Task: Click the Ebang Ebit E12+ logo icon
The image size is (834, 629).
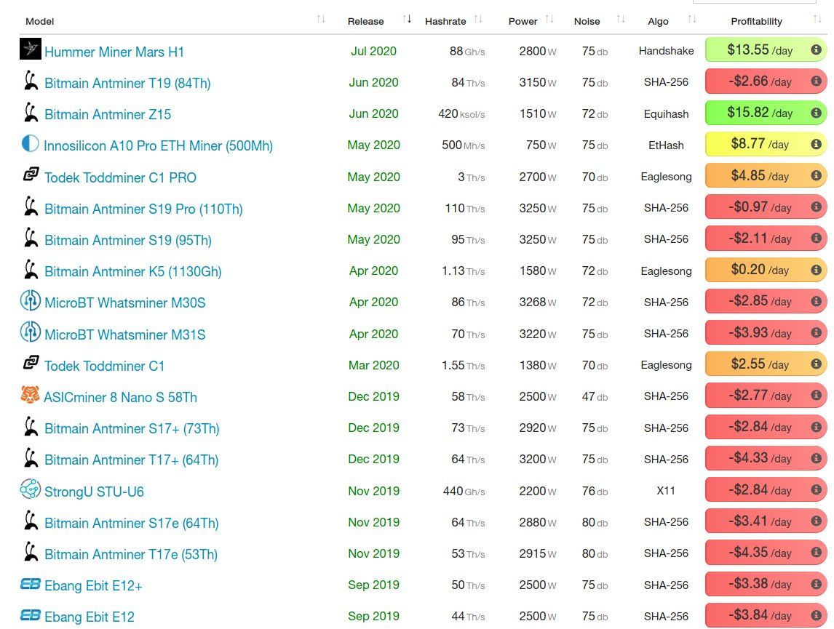Action: (30, 584)
